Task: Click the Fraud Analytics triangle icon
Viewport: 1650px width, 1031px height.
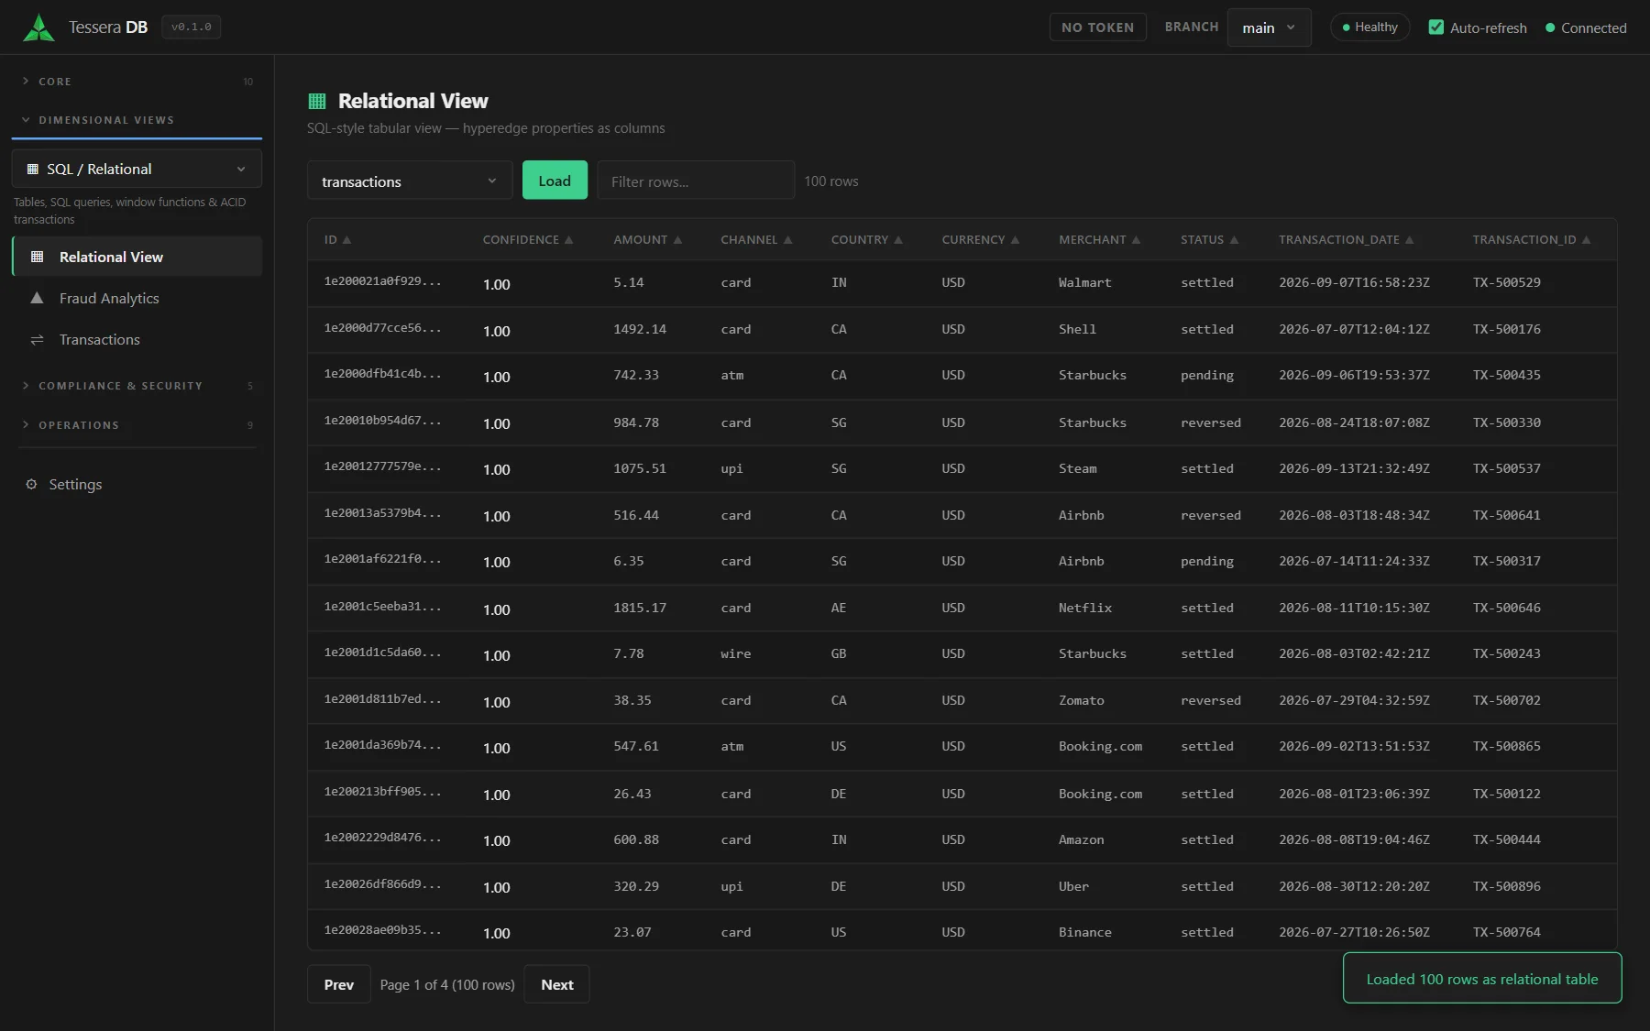Action: pos(37,298)
